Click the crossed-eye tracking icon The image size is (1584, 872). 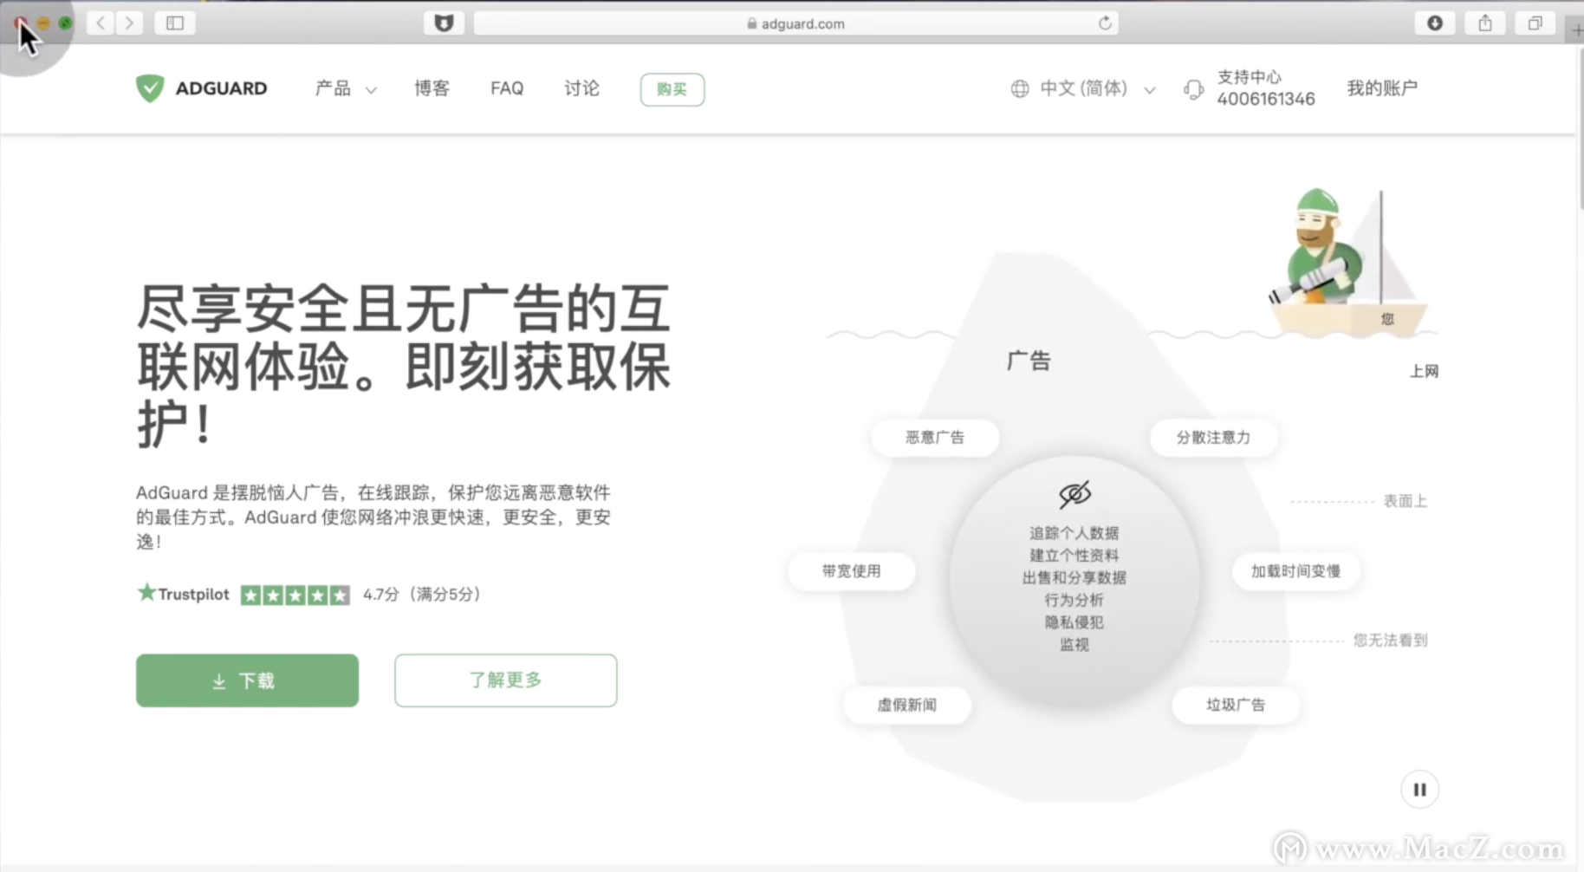1074,494
